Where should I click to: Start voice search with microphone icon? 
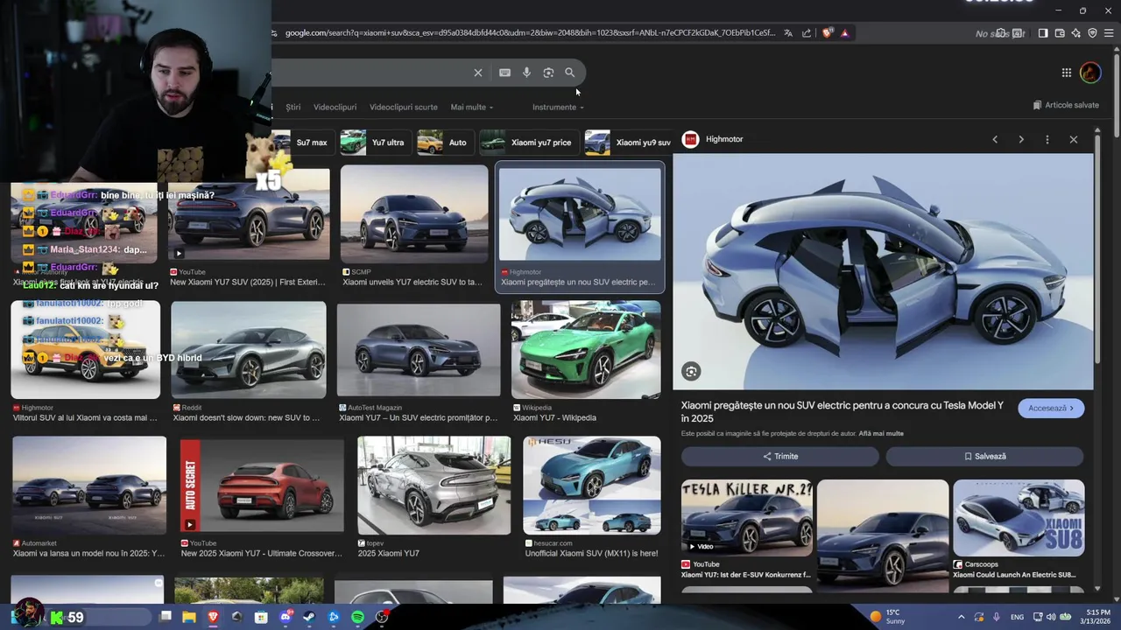click(x=526, y=73)
